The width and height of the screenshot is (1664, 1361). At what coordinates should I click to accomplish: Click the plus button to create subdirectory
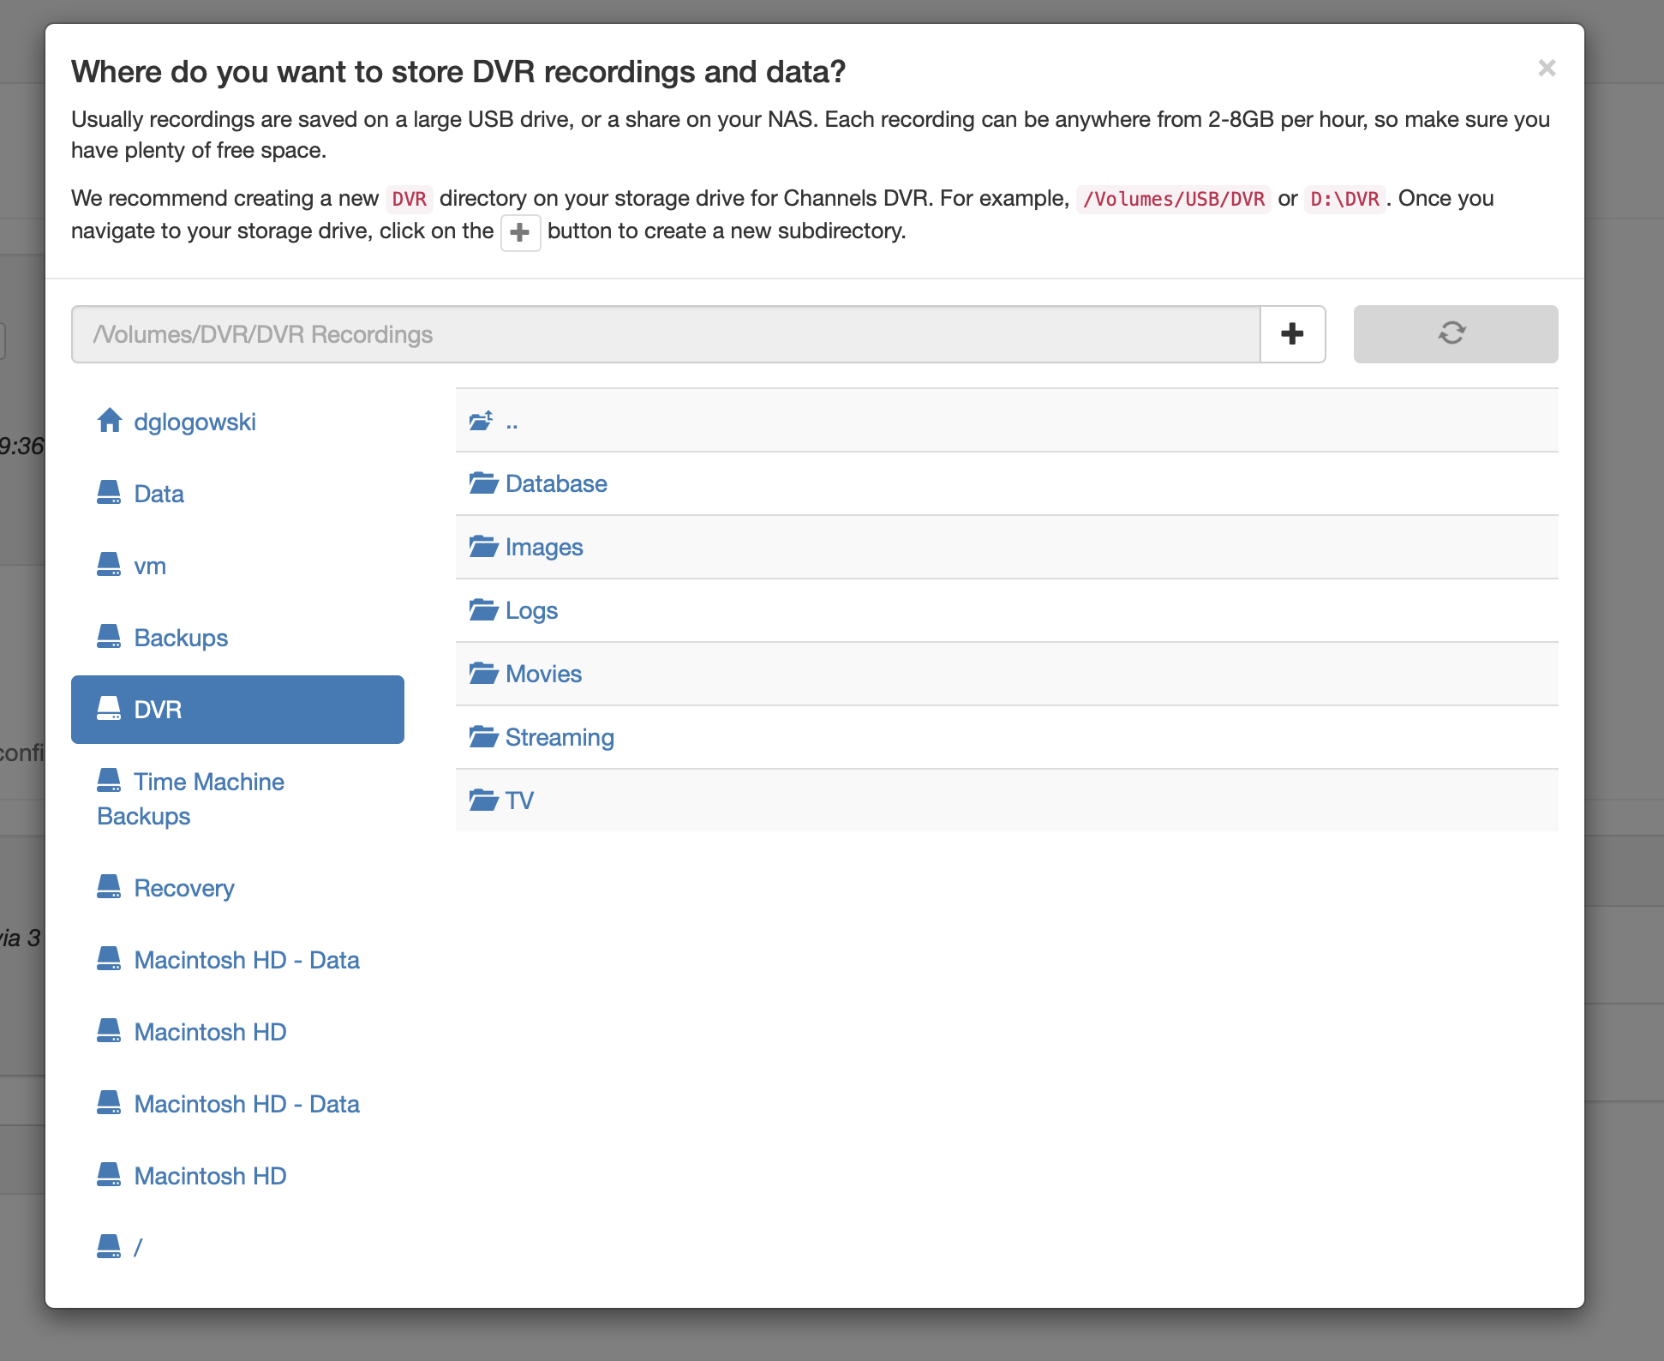[x=1292, y=334]
